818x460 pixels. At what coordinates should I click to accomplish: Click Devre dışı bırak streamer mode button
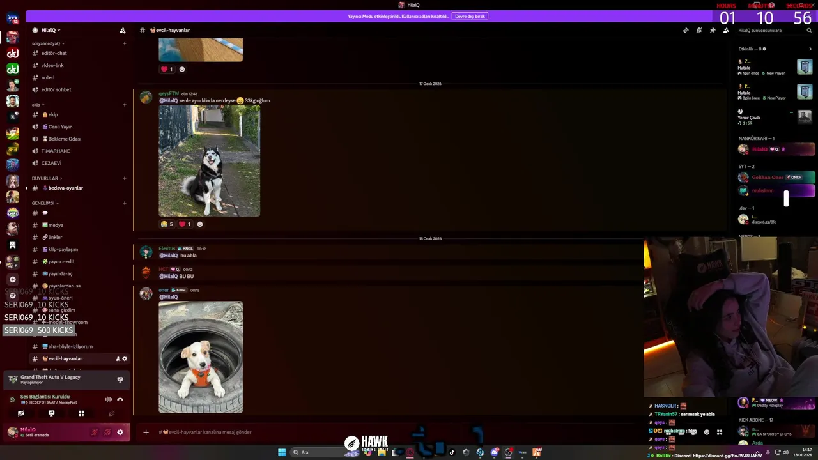470,16
